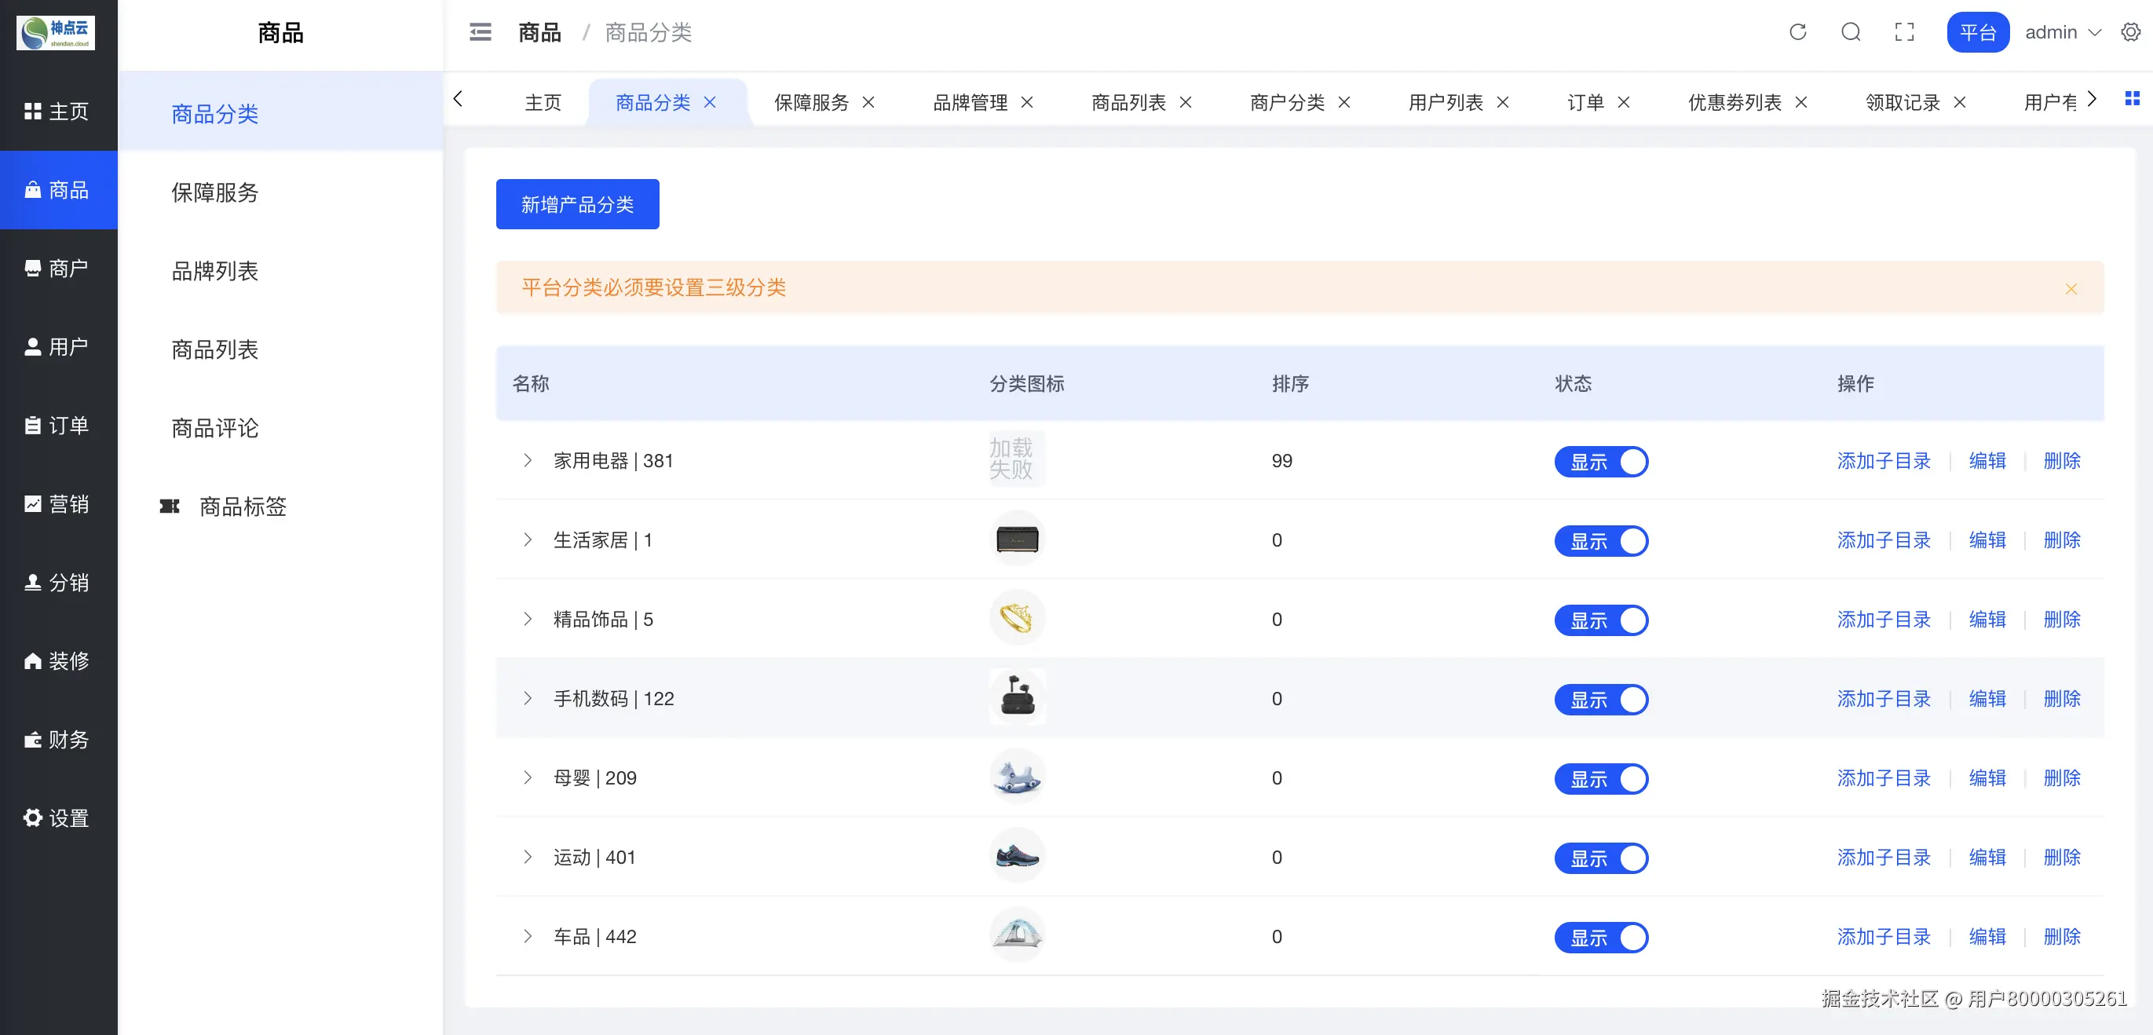Click the 精品饰品 ring thumbnail
Image resolution: width=2153 pixels, height=1035 pixels.
click(x=1016, y=619)
